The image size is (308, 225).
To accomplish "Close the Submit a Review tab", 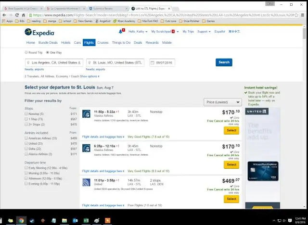I will coord(127,9).
